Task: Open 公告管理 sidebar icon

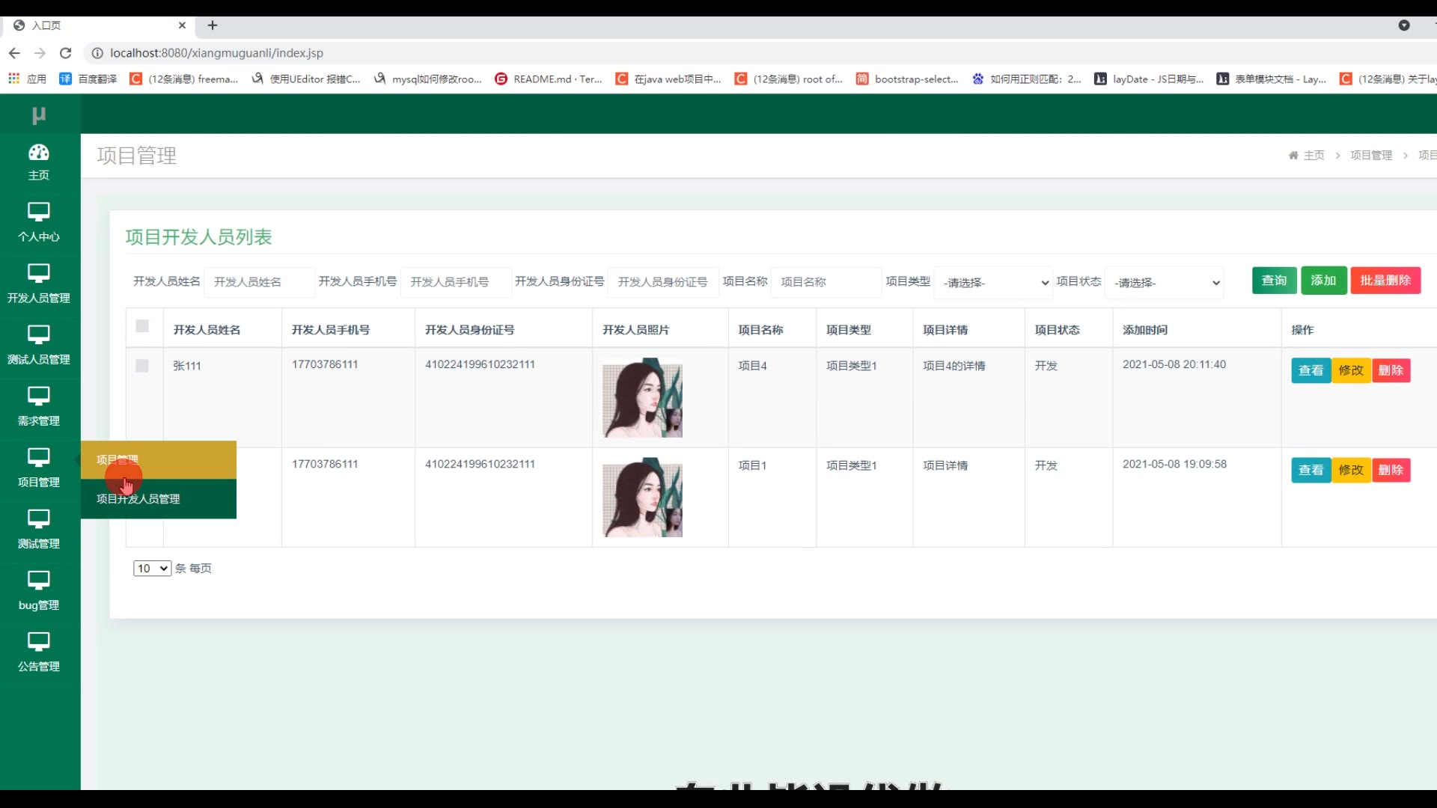Action: click(x=39, y=652)
